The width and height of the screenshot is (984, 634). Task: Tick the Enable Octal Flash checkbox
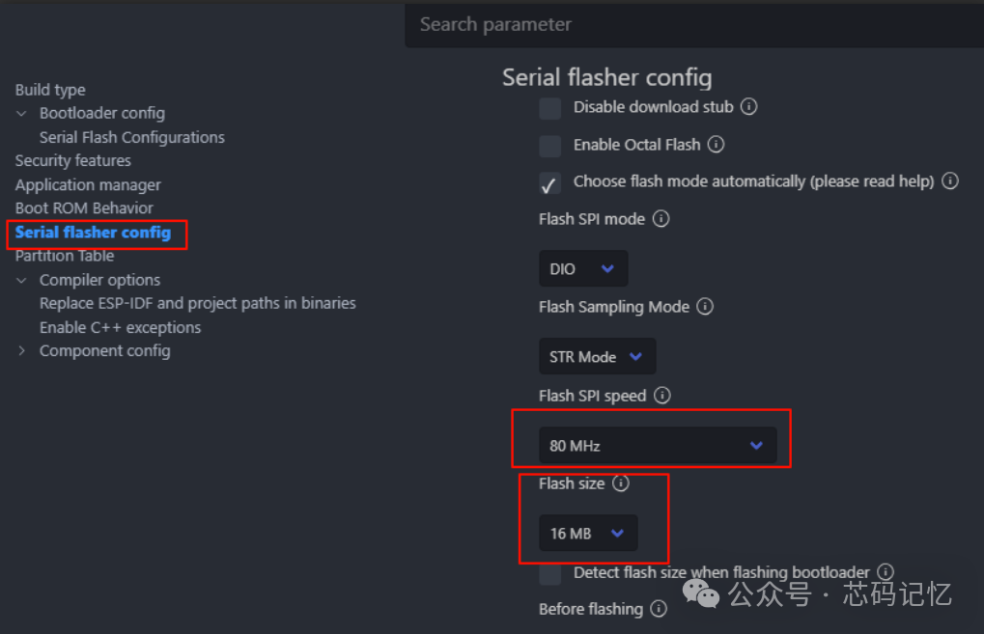[550, 146]
